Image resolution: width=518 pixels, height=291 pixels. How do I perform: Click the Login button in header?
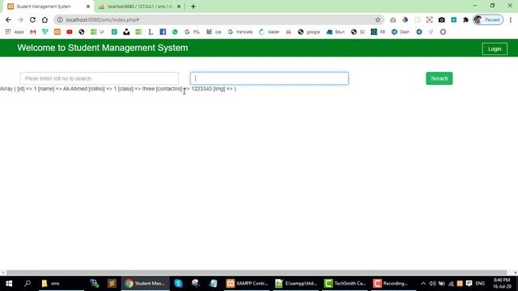coord(495,48)
